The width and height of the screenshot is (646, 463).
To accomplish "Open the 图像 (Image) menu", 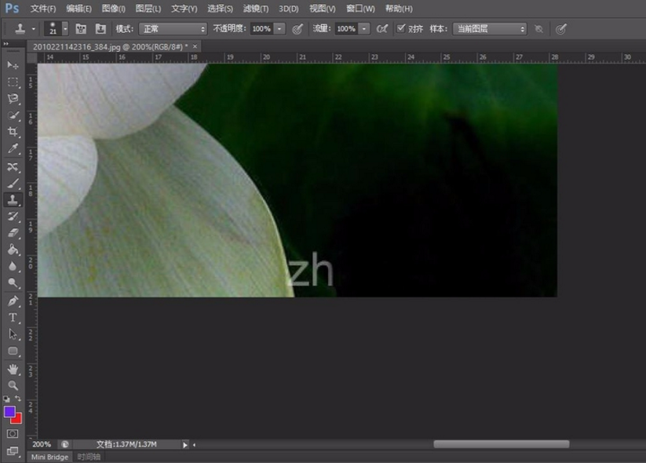I will point(113,9).
